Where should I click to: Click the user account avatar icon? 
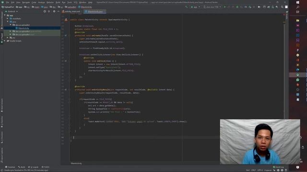coord(286,7)
